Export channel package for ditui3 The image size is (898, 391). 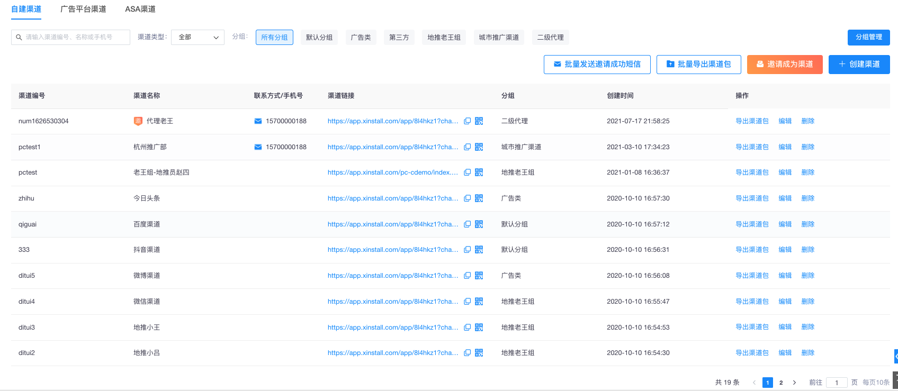click(752, 328)
